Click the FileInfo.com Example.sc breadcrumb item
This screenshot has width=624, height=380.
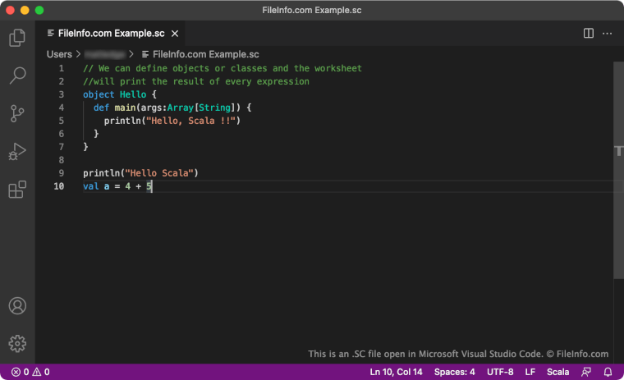pyautogui.click(x=200, y=54)
